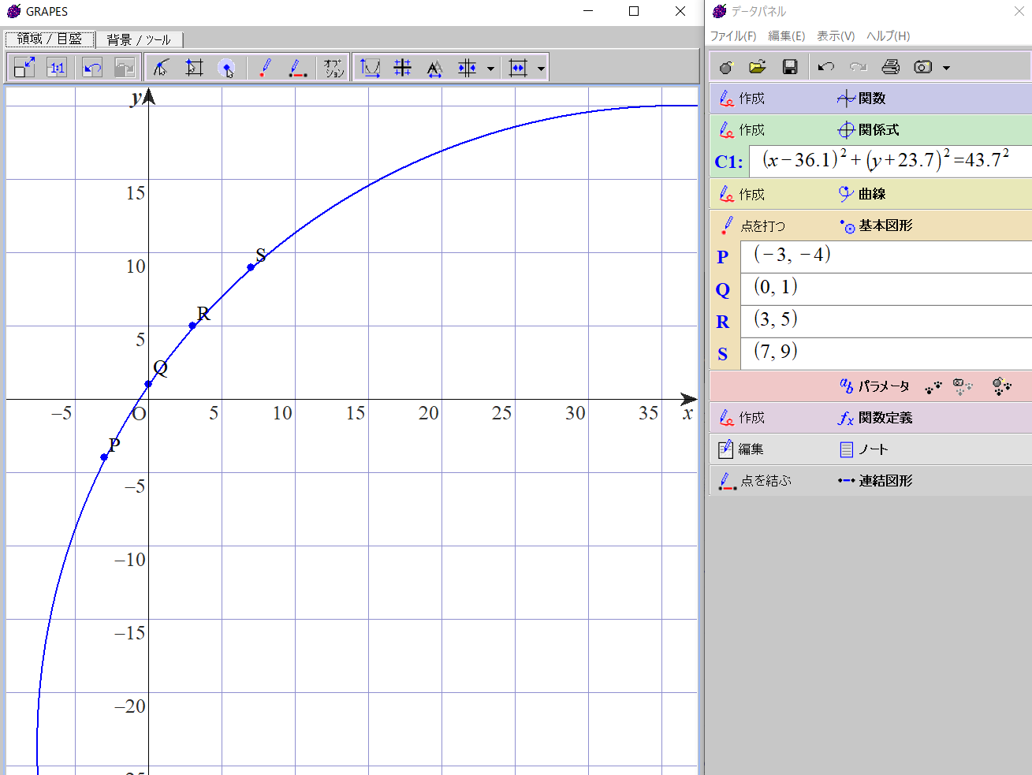Click the 1:1 aspect ratio icon
1032x775 pixels.
58,68
